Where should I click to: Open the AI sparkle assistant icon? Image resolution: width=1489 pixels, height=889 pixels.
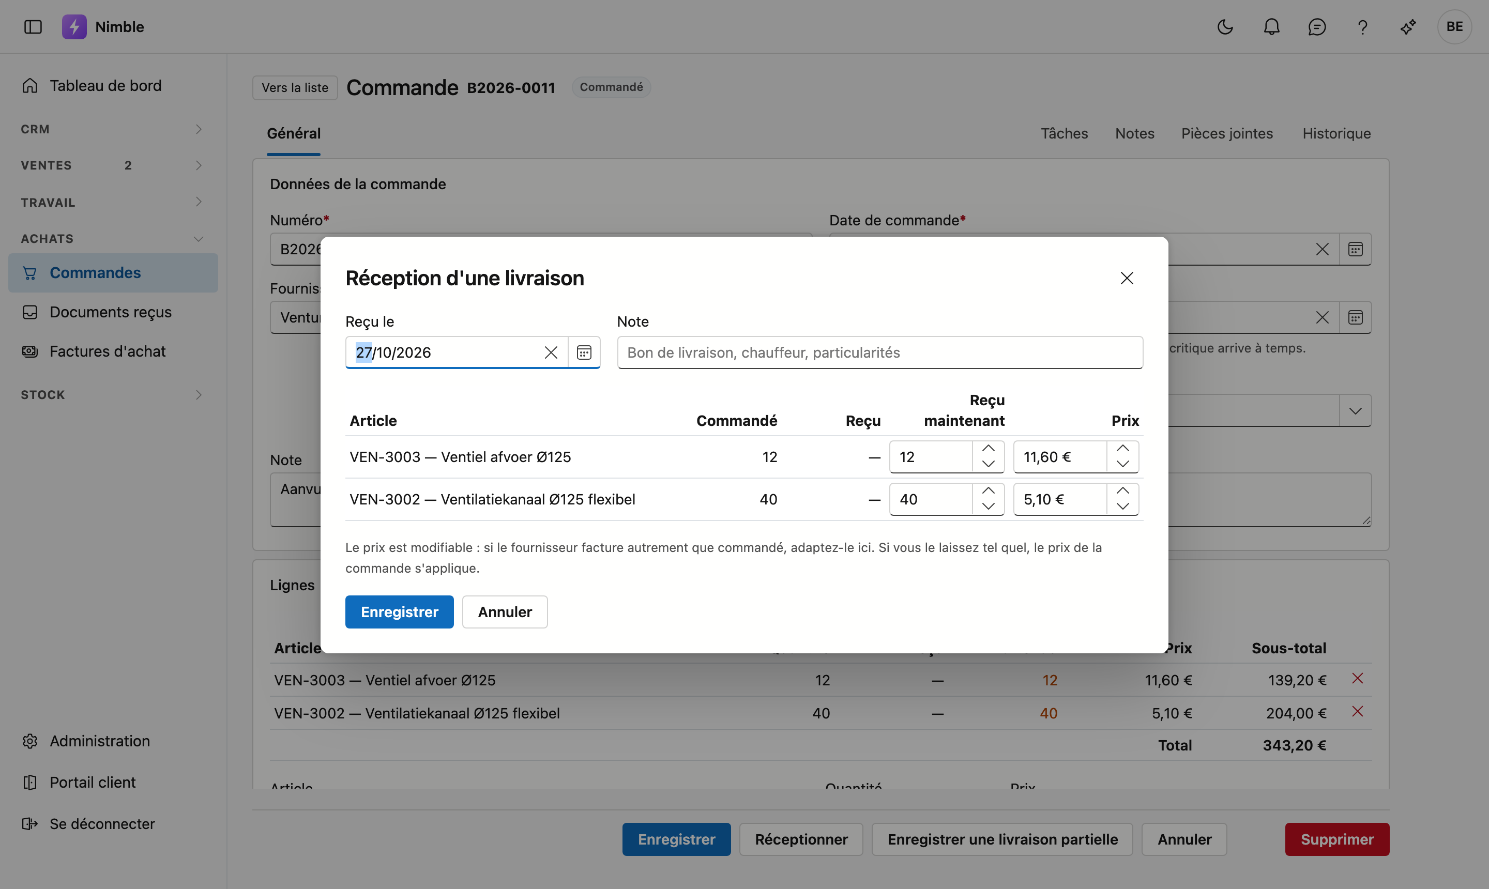[1408, 27]
